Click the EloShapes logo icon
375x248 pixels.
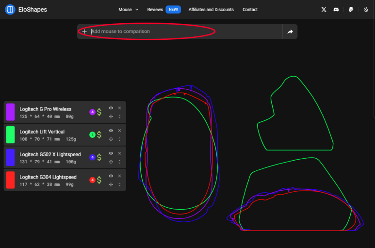10,10
